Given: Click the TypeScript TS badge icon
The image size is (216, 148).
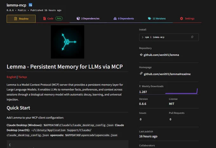Looking at the screenshot, I should (30, 5).
